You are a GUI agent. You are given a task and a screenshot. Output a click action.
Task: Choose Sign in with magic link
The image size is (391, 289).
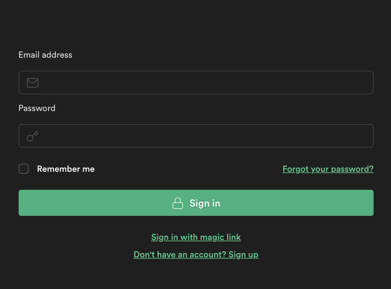[196, 237]
